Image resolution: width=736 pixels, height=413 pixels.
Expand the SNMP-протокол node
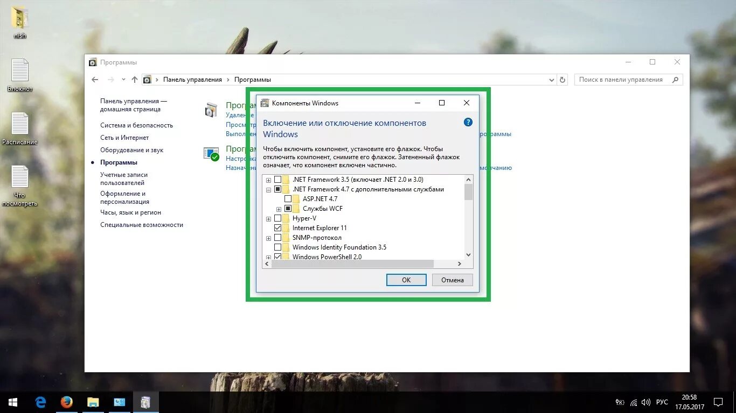click(268, 238)
